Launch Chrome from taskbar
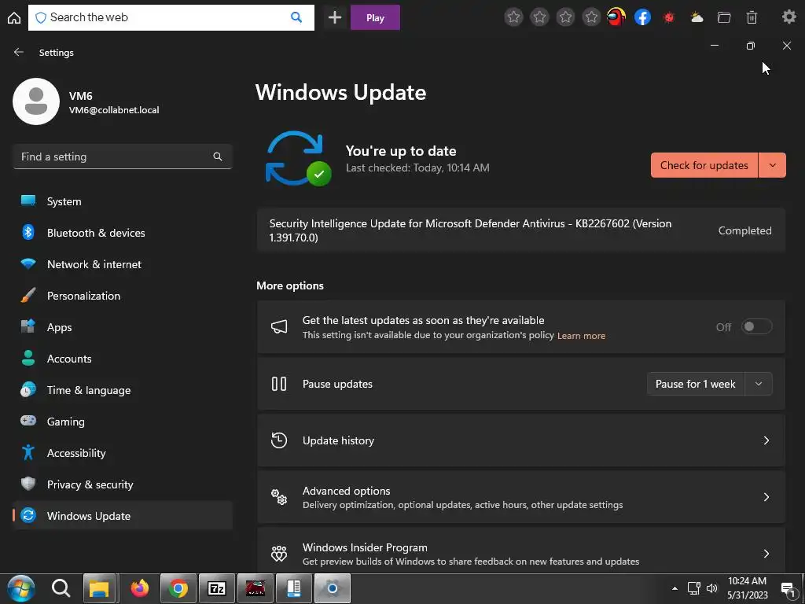The width and height of the screenshot is (805, 604). pyautogui.click(x=178, y=588)
